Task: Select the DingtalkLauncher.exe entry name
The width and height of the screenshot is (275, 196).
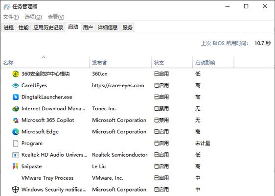Action: 47,97
